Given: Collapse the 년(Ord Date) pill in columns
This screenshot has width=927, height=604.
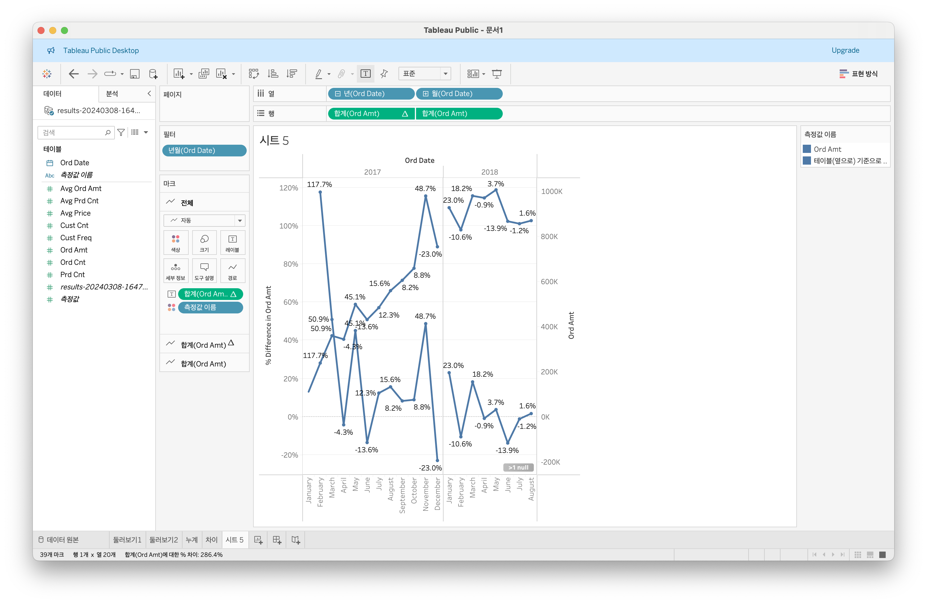Looking at the screenshot, I should 338,94.
